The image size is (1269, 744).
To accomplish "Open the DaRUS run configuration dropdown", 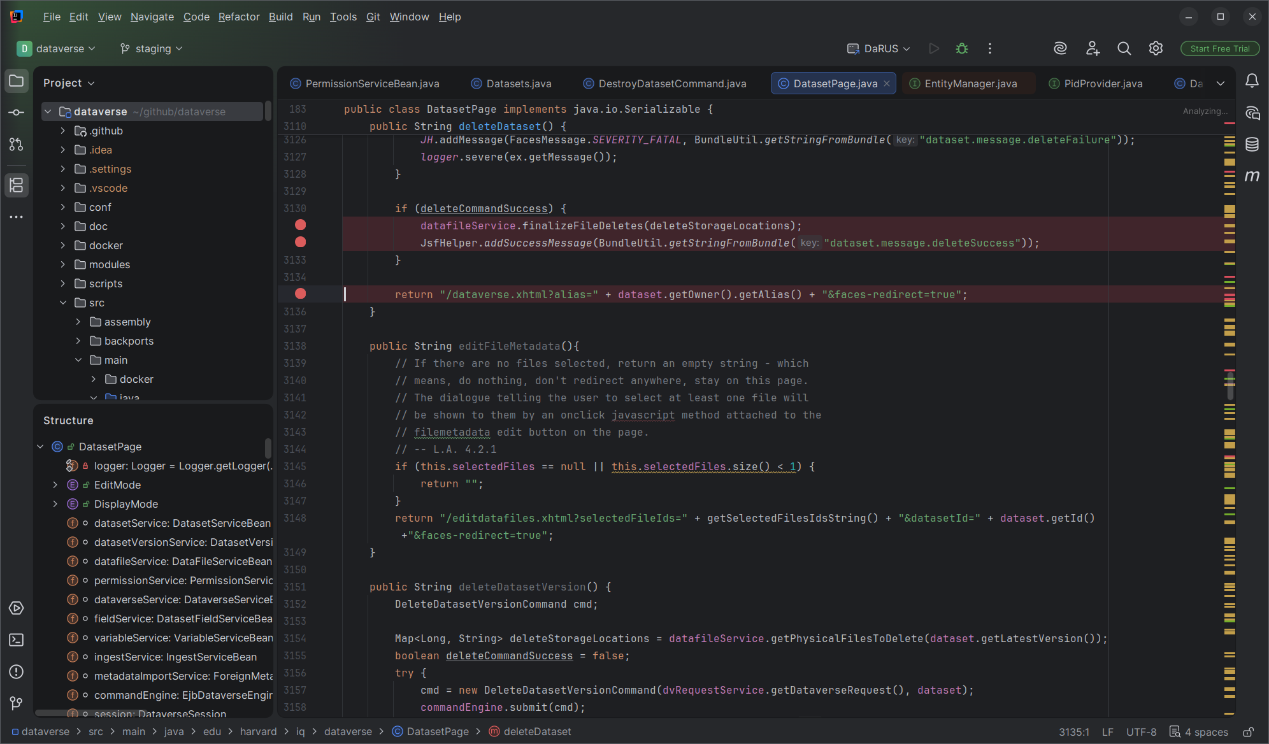I will coord(879,48).
